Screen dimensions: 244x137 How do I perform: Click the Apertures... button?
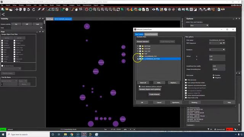click(x=176, y=102)
